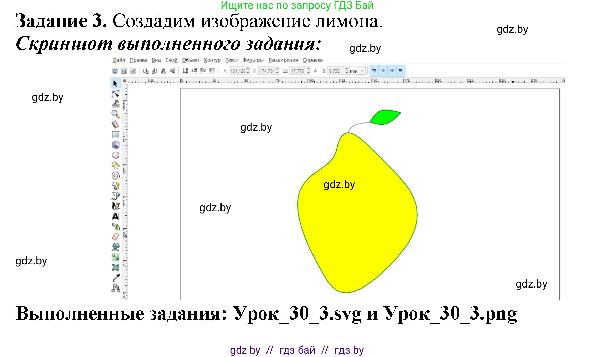Select the Text tool
Viewport: 595px width, 357px height.
click(116, 217)
